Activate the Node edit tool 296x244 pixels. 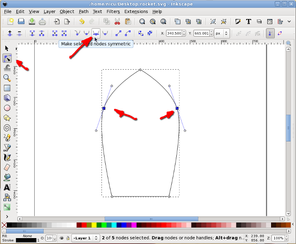[x=7, y=58]
